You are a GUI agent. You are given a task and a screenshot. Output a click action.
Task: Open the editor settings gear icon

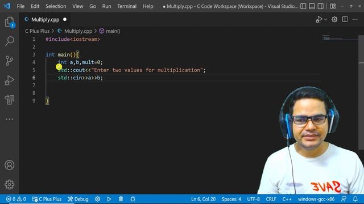(334, 19)
